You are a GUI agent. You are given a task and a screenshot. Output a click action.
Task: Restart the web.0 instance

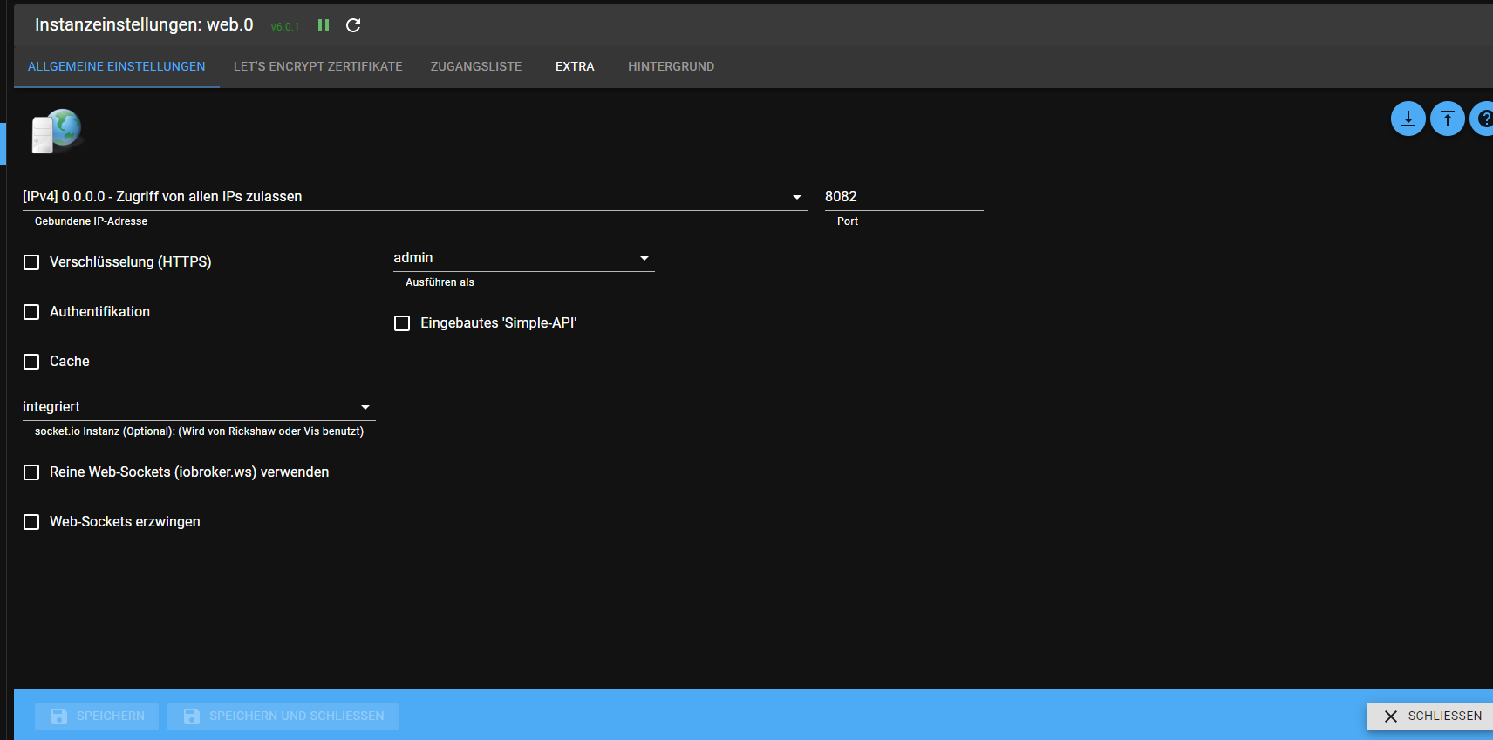(353, 25)
